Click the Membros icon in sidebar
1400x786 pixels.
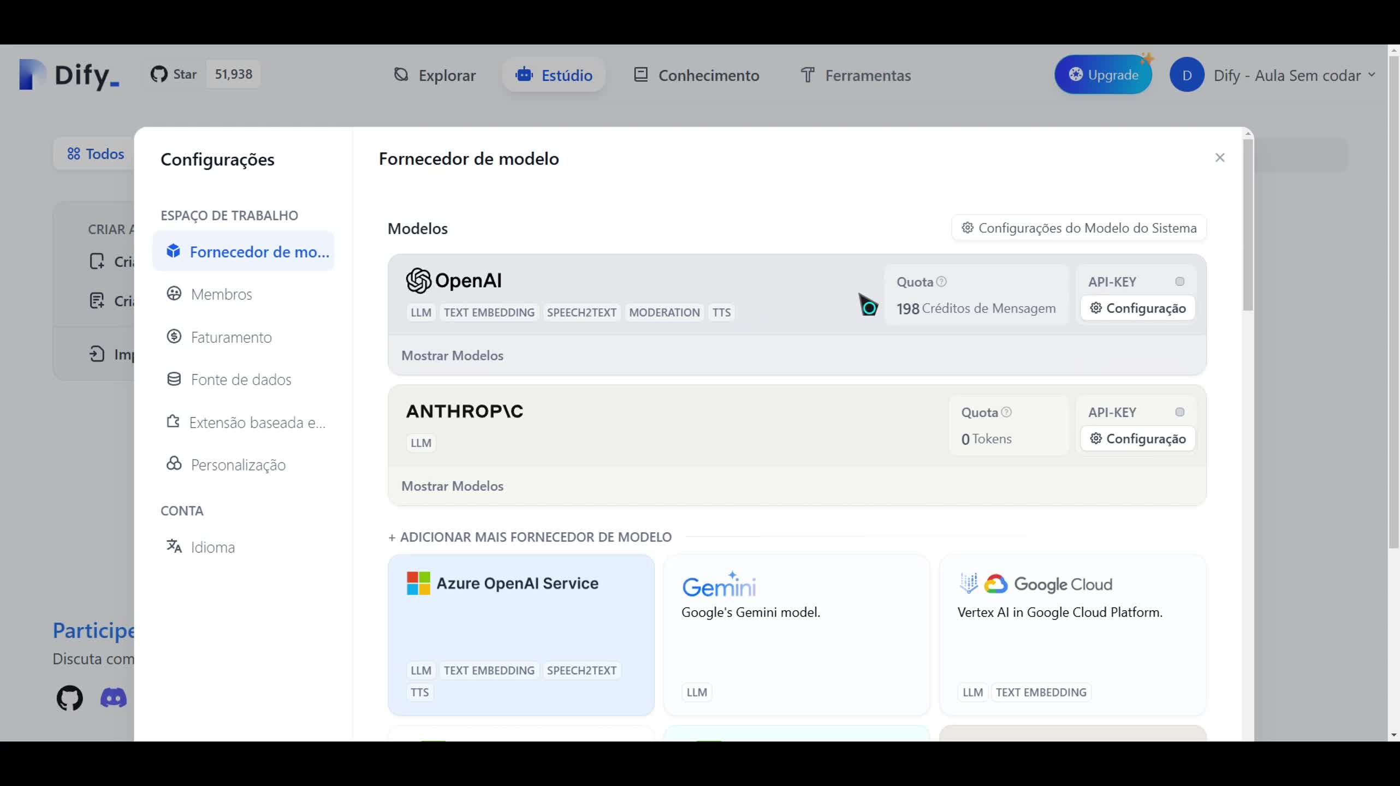click(174, 294)
